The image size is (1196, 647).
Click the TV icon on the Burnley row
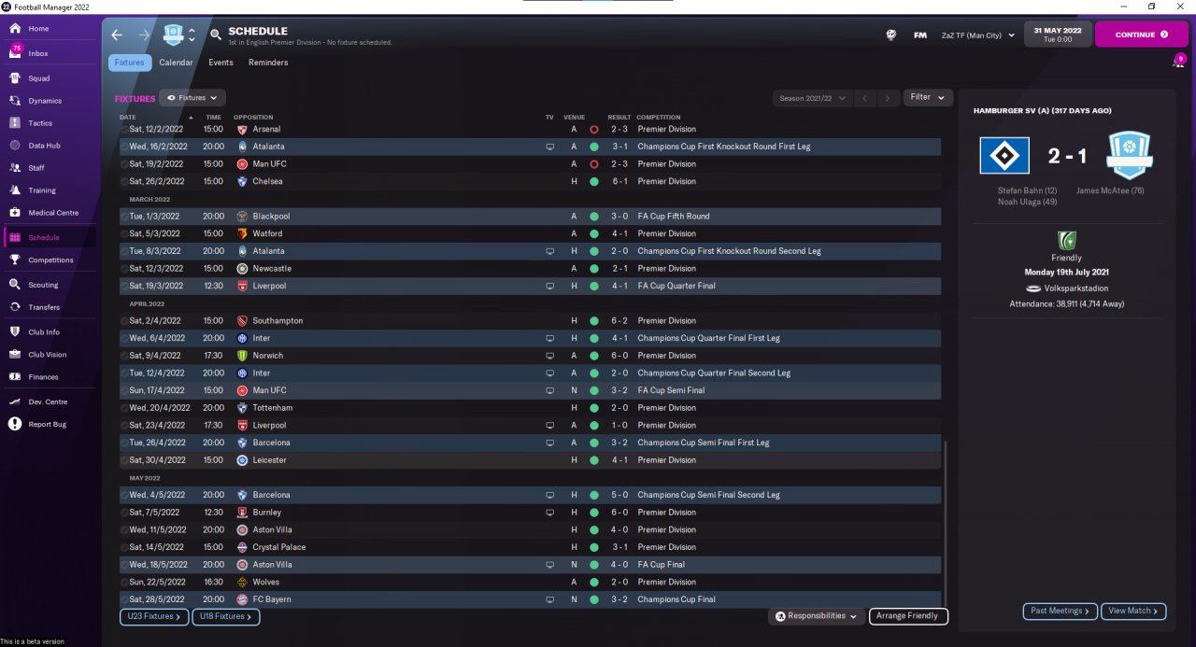[x=549, y=513]
